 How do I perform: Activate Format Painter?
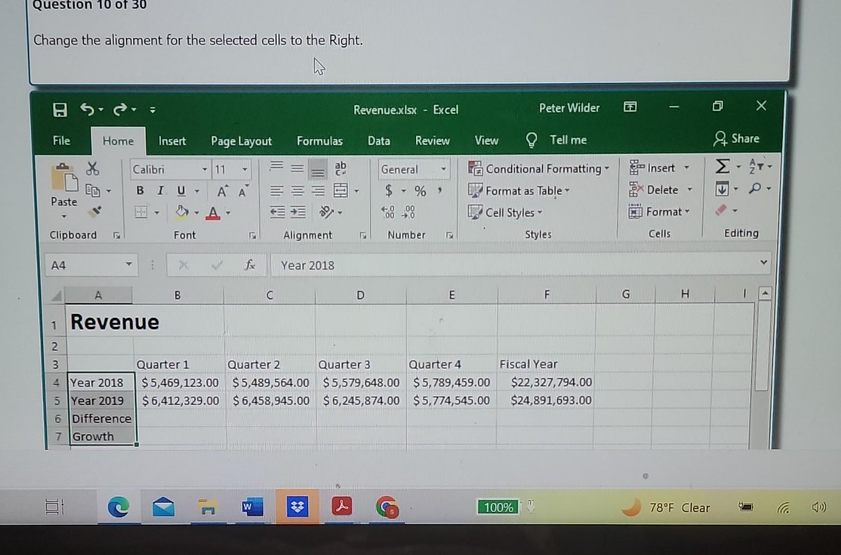pyautogui.click(x=95, y=211)
